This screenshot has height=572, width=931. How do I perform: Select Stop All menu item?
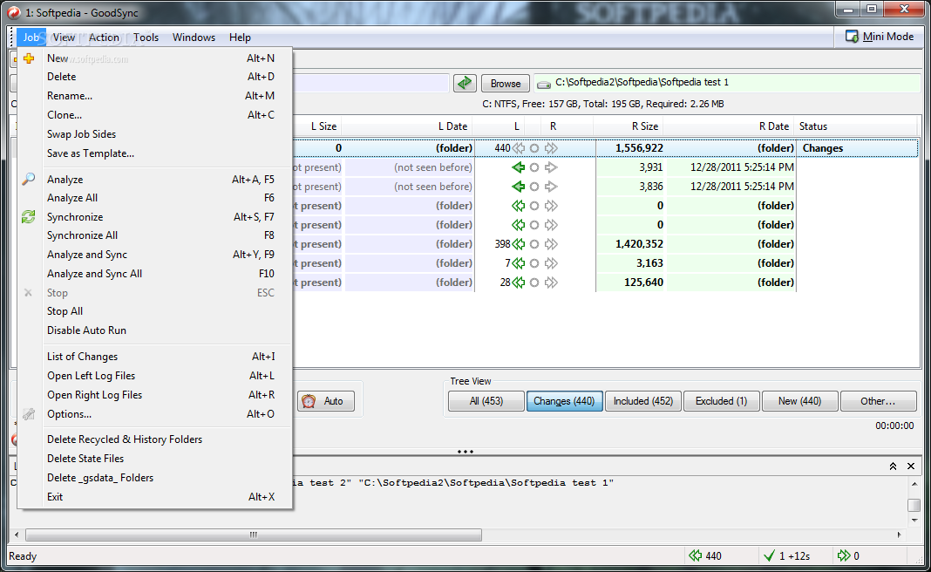[155, 311]
